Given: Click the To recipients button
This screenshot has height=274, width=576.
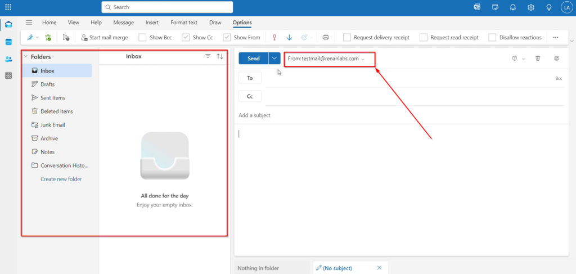Looking at the screenshot, I should (x=250, y=78).
